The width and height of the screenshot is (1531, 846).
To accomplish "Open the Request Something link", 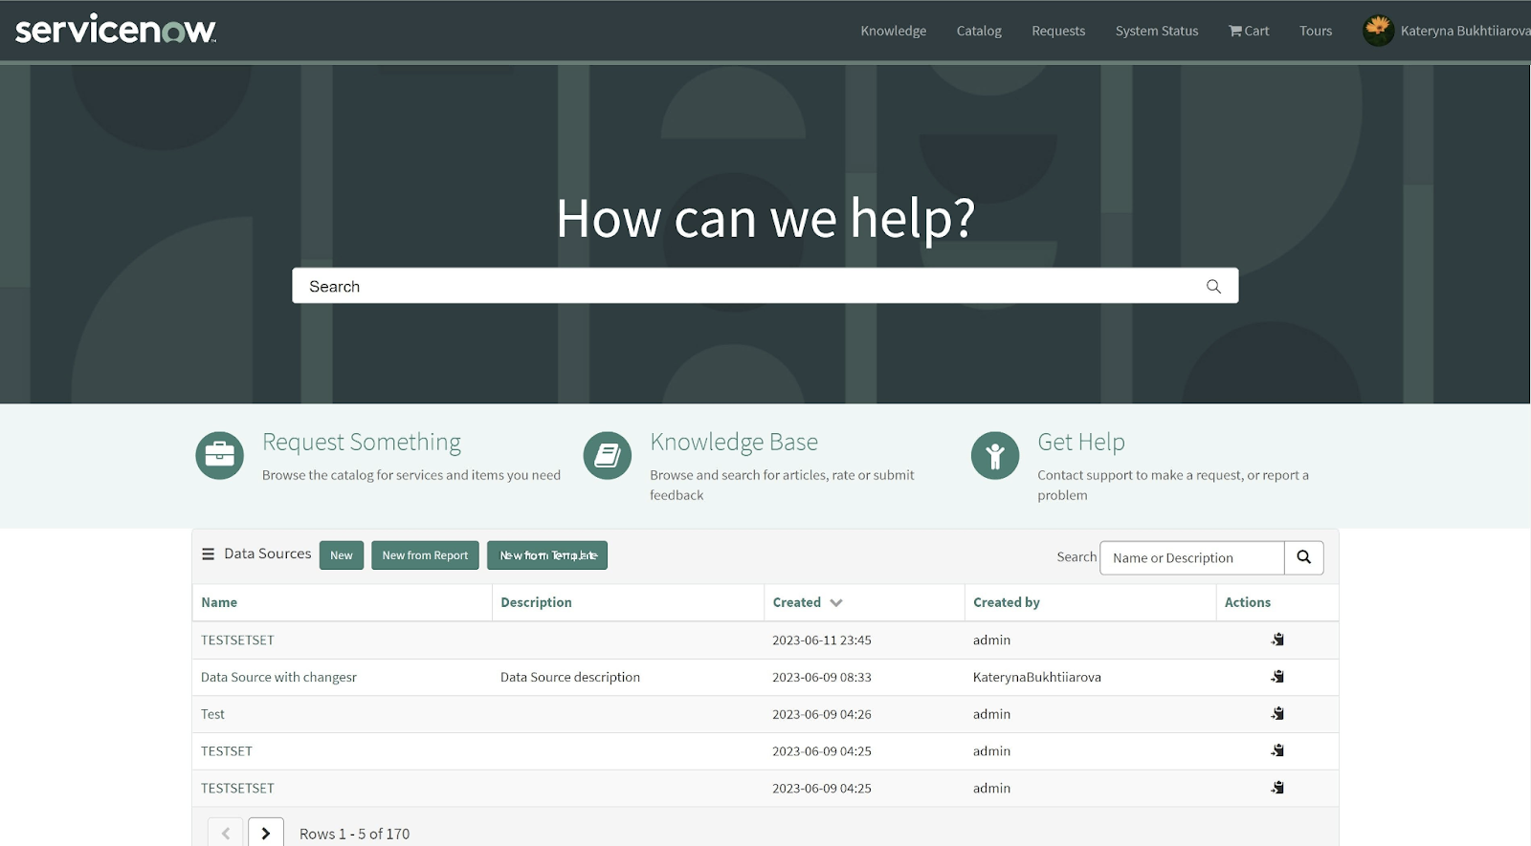I will click(x=362, y=442).
